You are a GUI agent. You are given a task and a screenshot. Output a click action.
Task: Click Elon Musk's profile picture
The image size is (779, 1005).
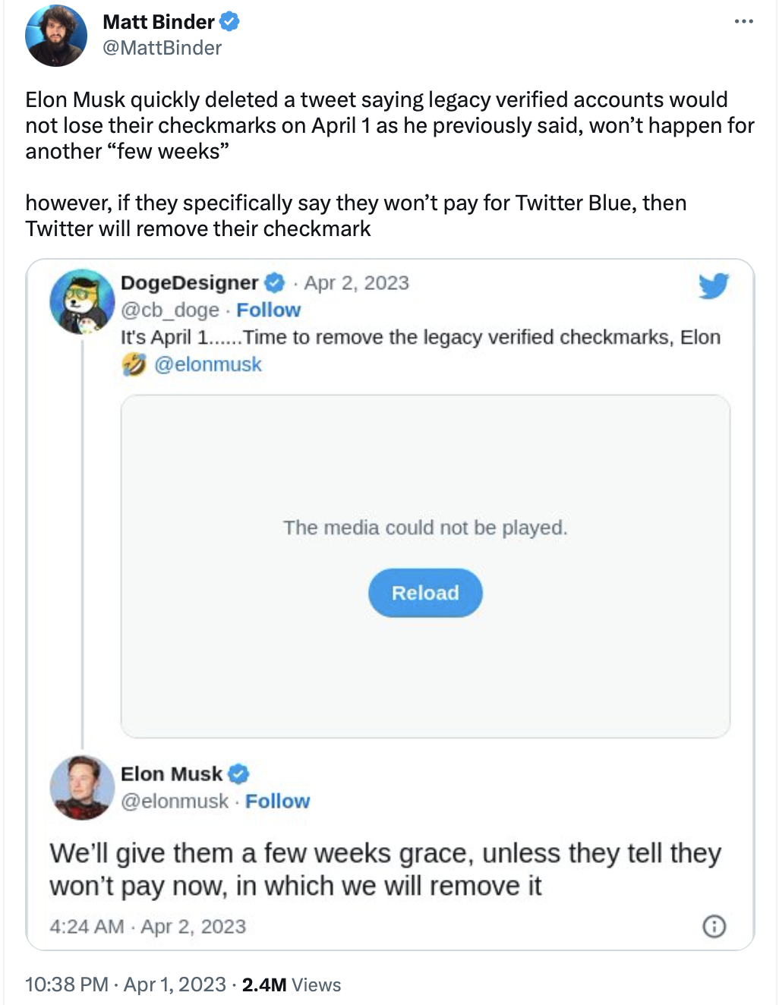click(81, 787)
